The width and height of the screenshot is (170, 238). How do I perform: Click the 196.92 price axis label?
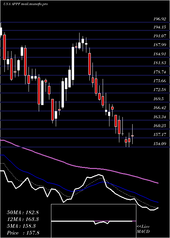tap(159, 19)
